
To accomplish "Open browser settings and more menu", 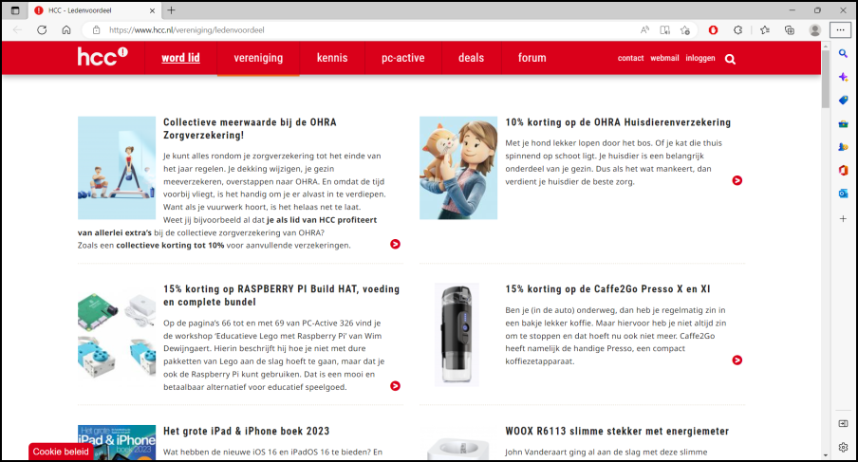I will (x=841, y=30).
